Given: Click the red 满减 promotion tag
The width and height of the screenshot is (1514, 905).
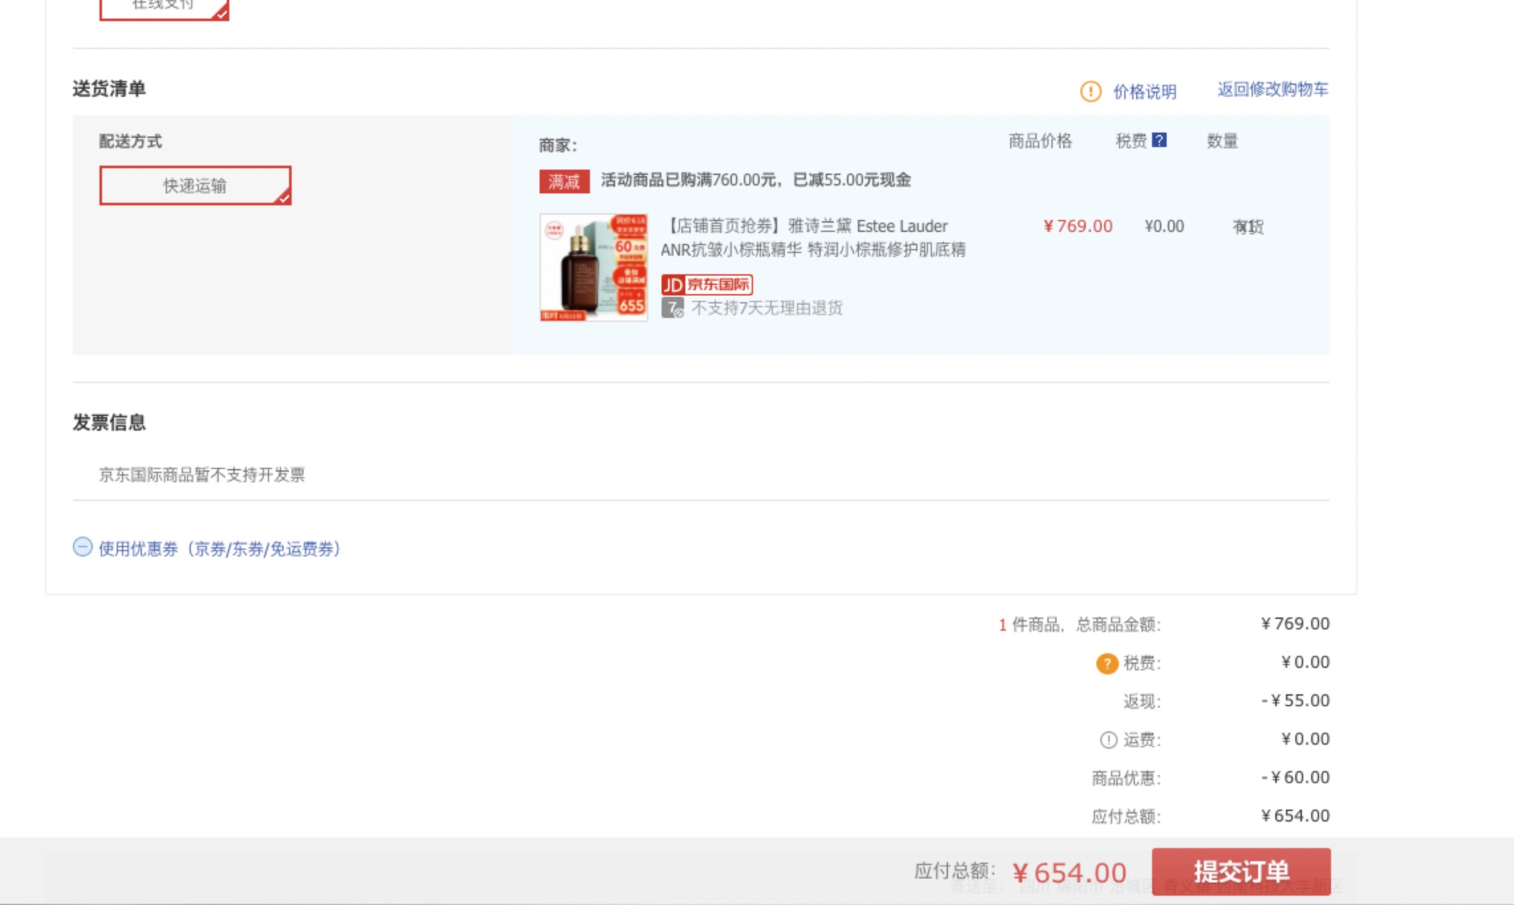Looking at the screenshot, I should (x=564, y=182).
